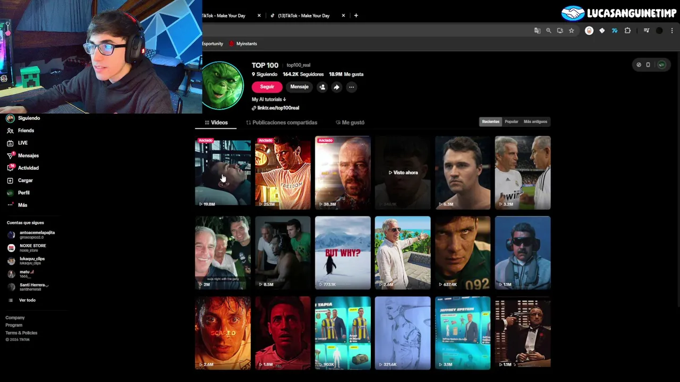Click the orange round extension icon
The width and height of the screenshot is (680, 382).
coord(589,31)
